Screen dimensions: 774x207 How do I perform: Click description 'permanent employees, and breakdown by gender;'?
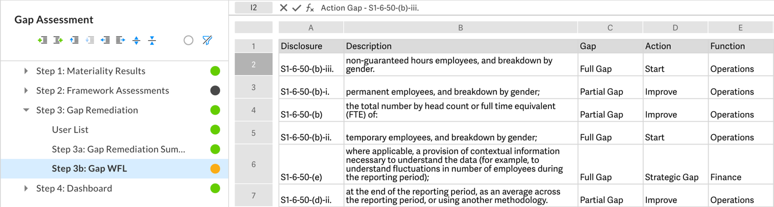[460, 87]
